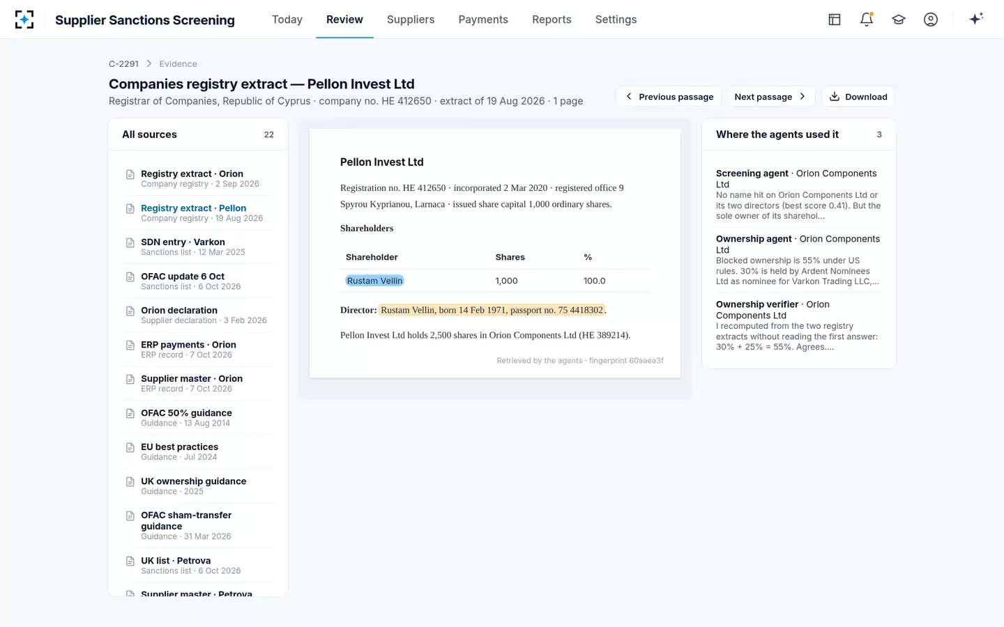Click the graduation cap learning icon
Viewport: 1004px width, 627px height.
tap(899, 20)
